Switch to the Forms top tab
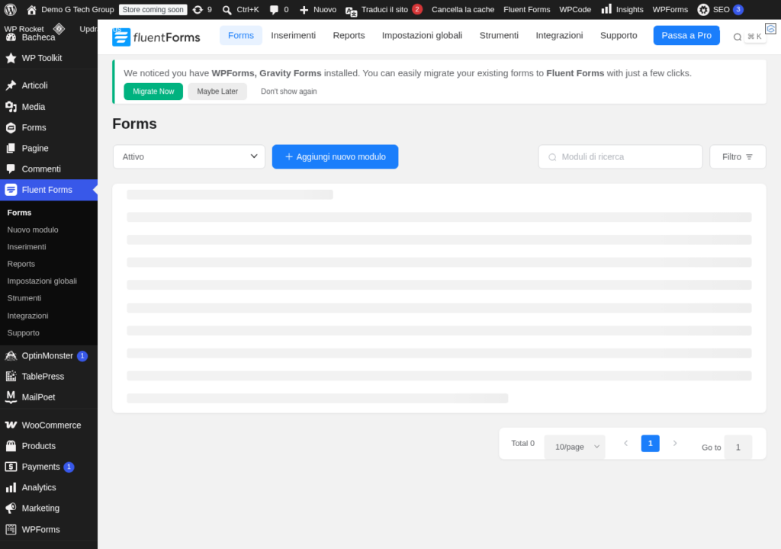Screen dimensions: 781x549 (x=241, y=35)
